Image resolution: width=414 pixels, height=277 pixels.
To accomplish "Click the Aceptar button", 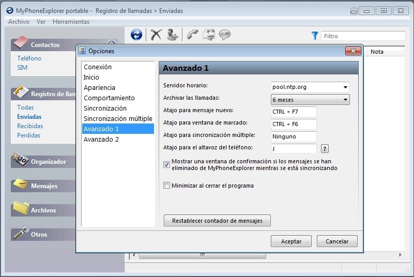I will 291,241.
